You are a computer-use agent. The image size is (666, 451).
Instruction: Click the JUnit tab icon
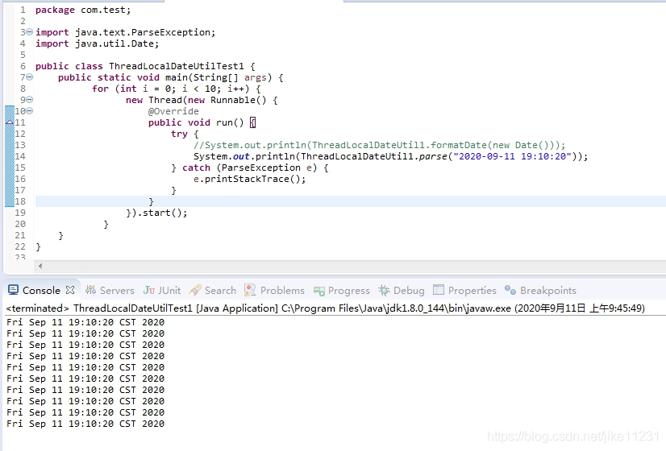149,290
